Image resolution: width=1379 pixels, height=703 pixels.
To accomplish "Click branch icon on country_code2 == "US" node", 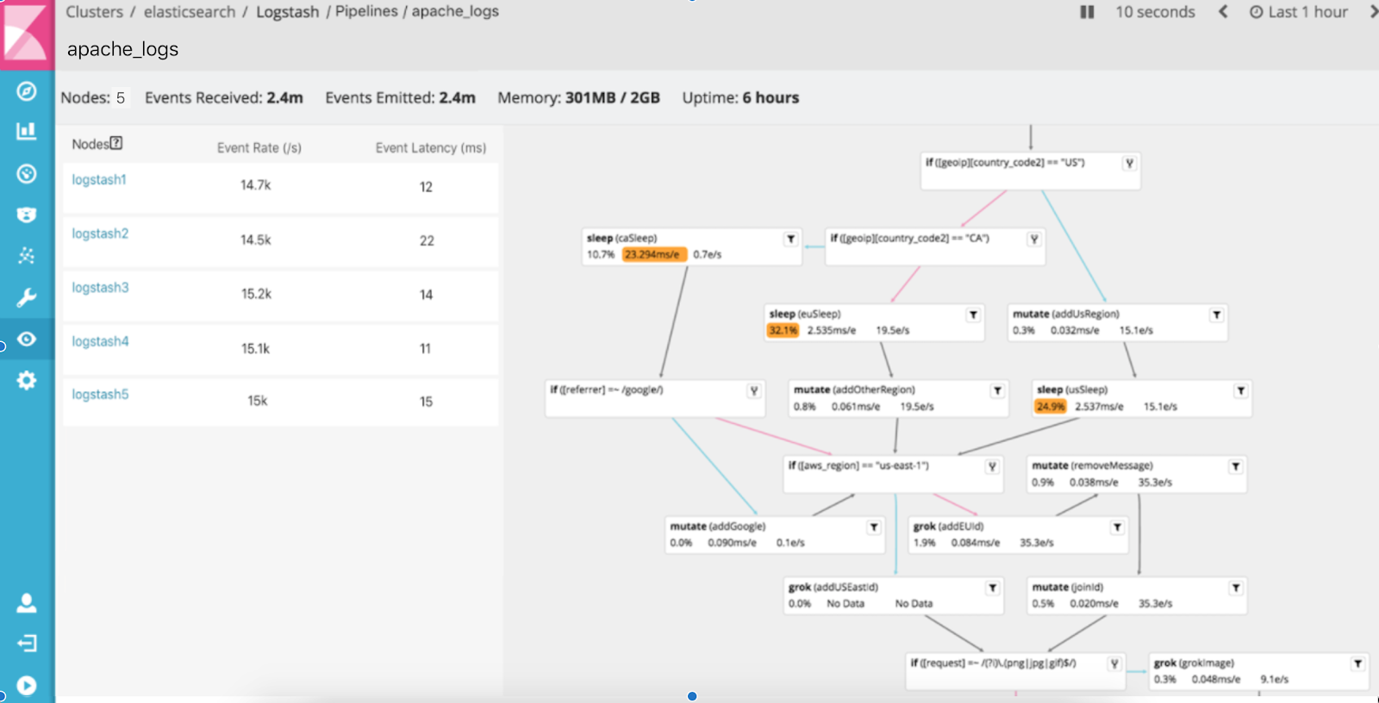I will point(1129,164).
